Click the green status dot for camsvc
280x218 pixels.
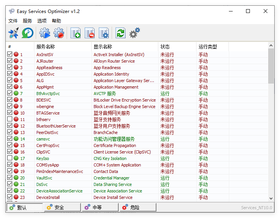tap(16, 139)
